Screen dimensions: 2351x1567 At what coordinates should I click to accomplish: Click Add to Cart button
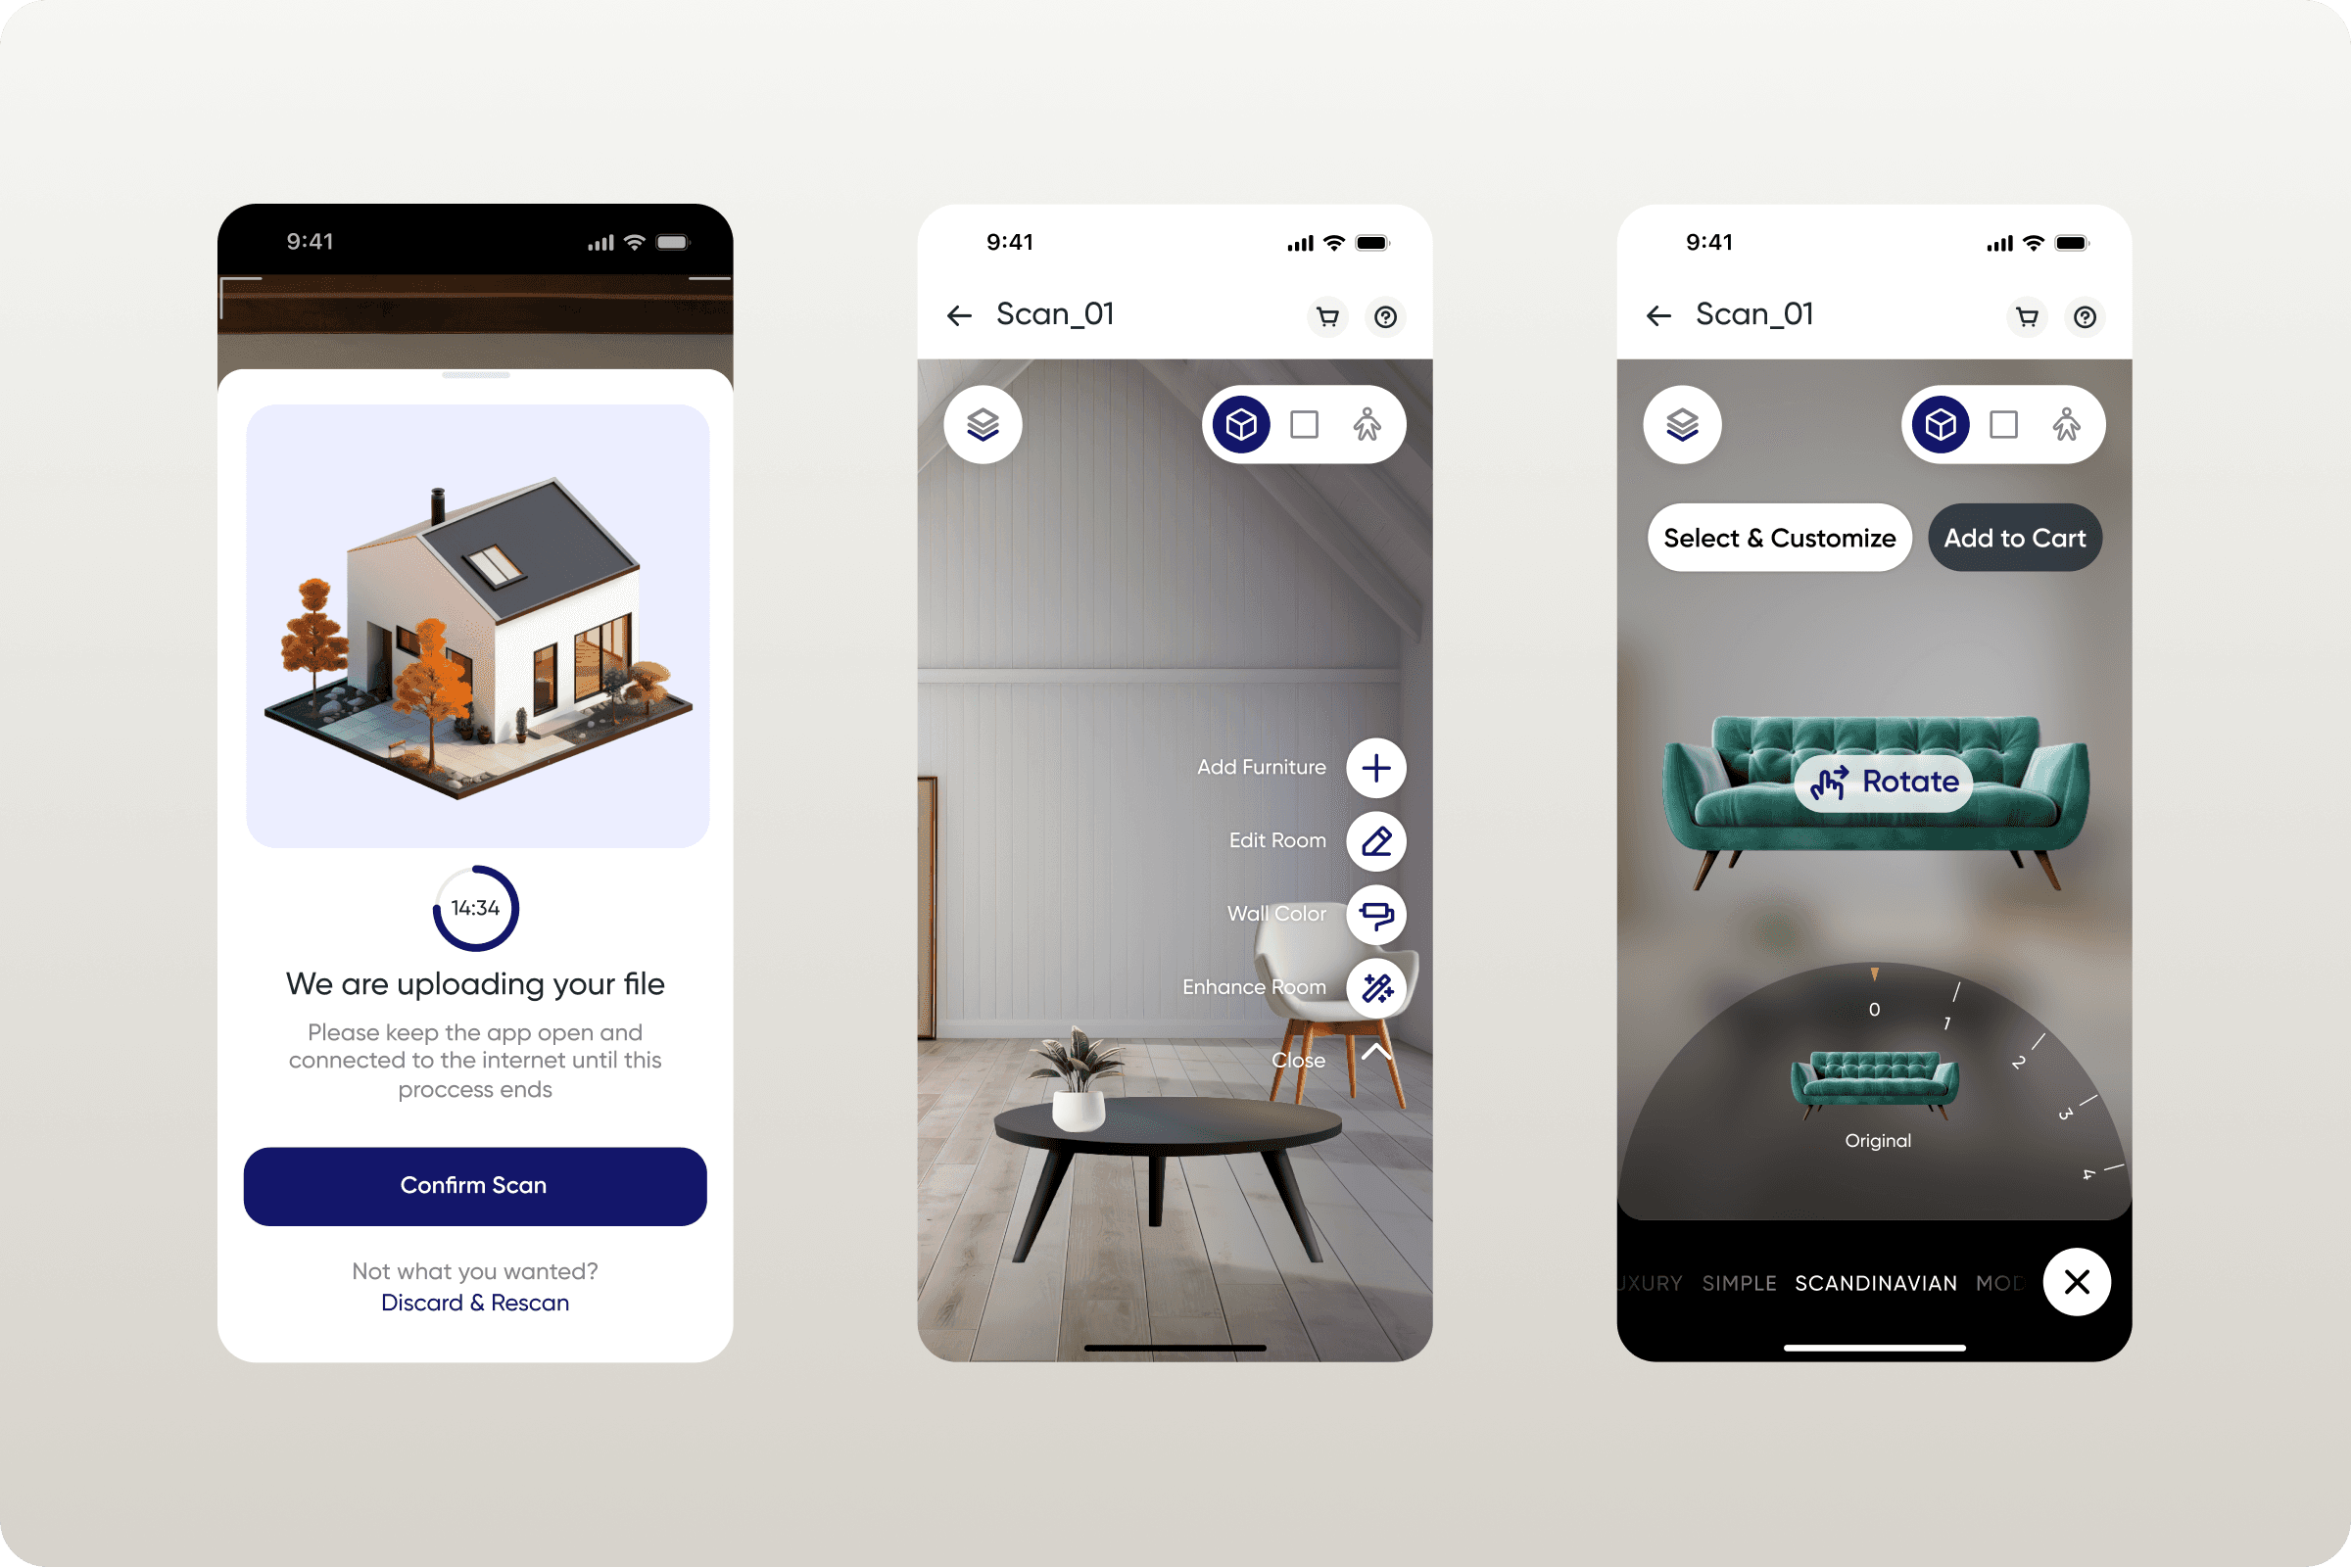point(2015,539)
